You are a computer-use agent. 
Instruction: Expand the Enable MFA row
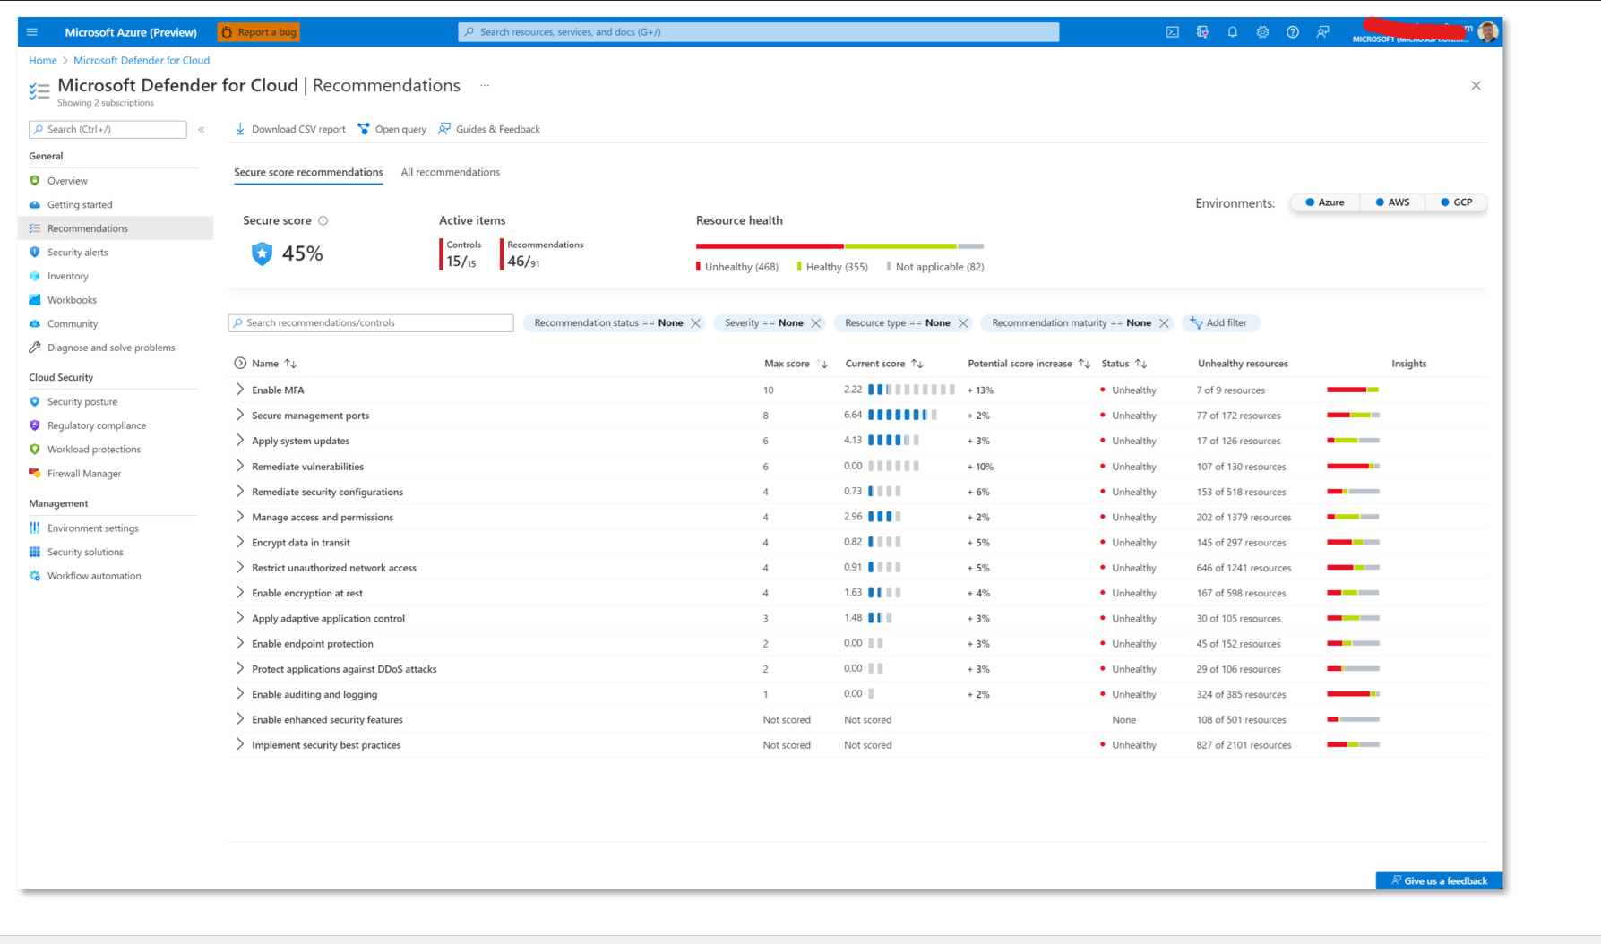click(x=239, y=390)
